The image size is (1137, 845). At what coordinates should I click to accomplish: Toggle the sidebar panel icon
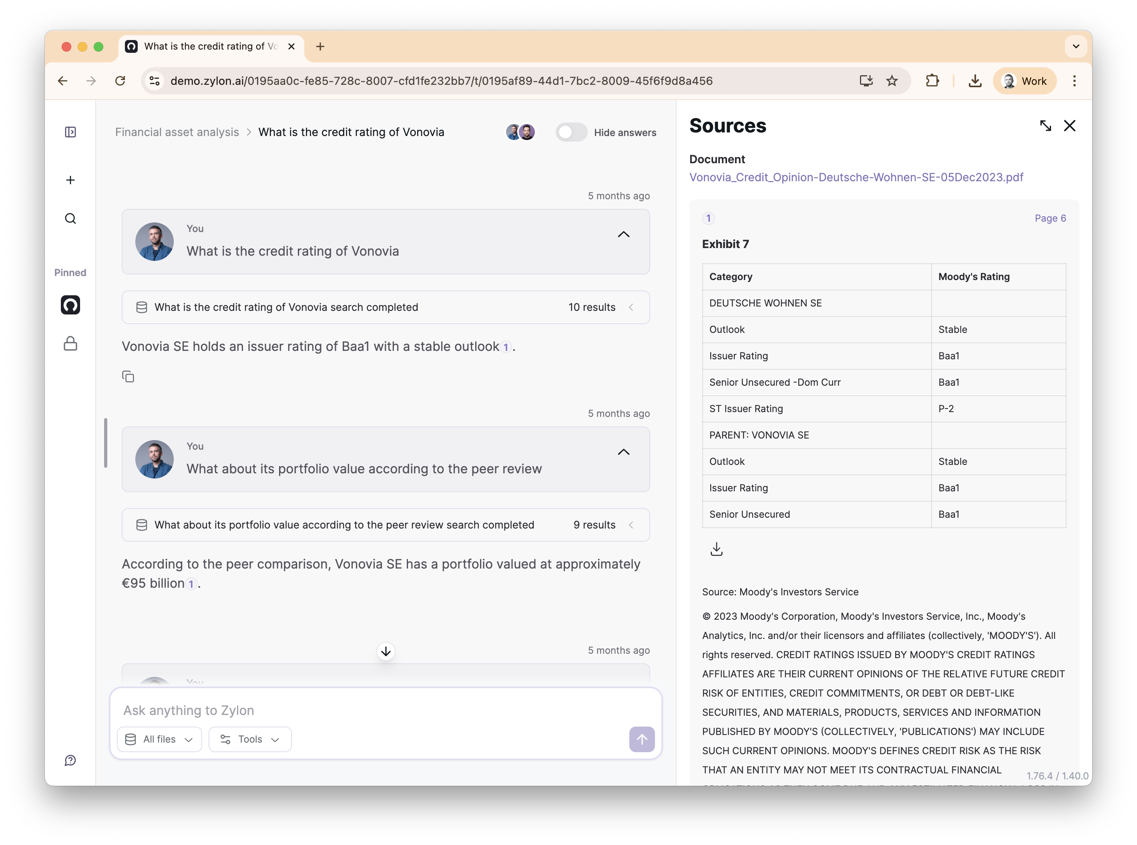point(70,132)
